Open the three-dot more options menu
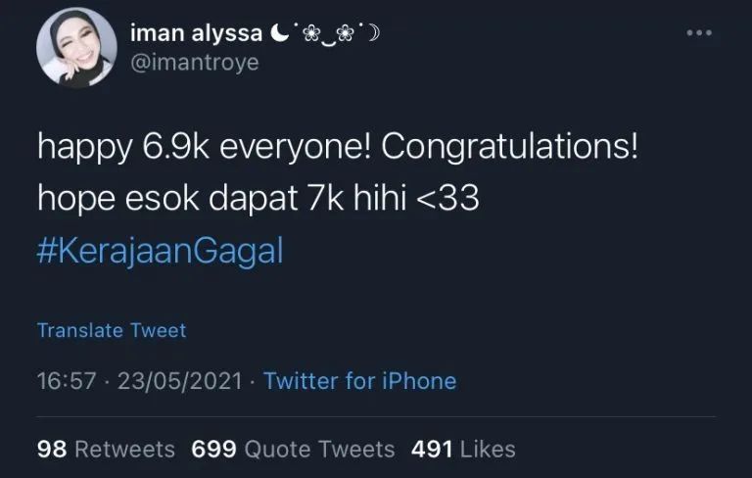 pos(698,32)
